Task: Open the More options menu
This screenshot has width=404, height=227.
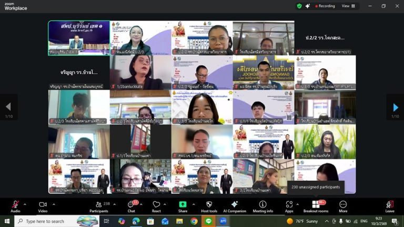Action: pos(343,205)
